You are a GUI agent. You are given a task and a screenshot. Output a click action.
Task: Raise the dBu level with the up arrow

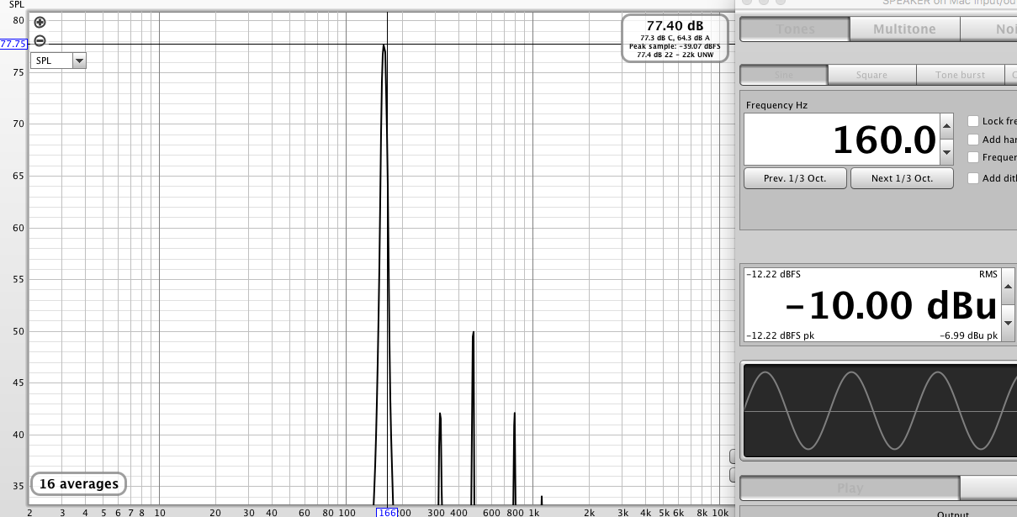(x=1009, y=288)
